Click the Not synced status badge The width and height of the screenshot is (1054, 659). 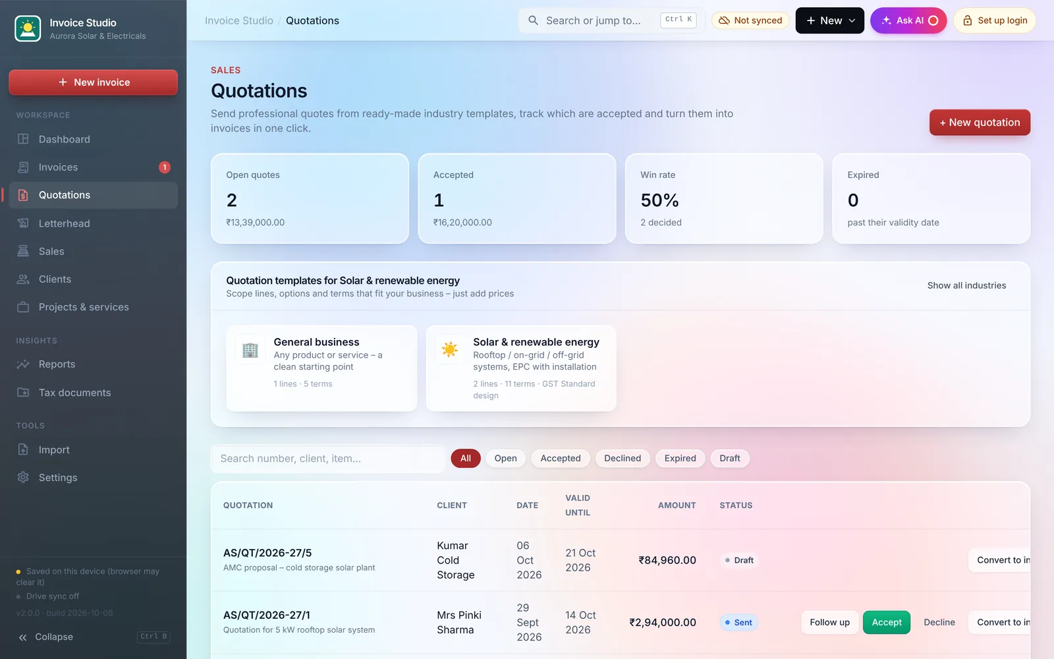click(750, 20)
